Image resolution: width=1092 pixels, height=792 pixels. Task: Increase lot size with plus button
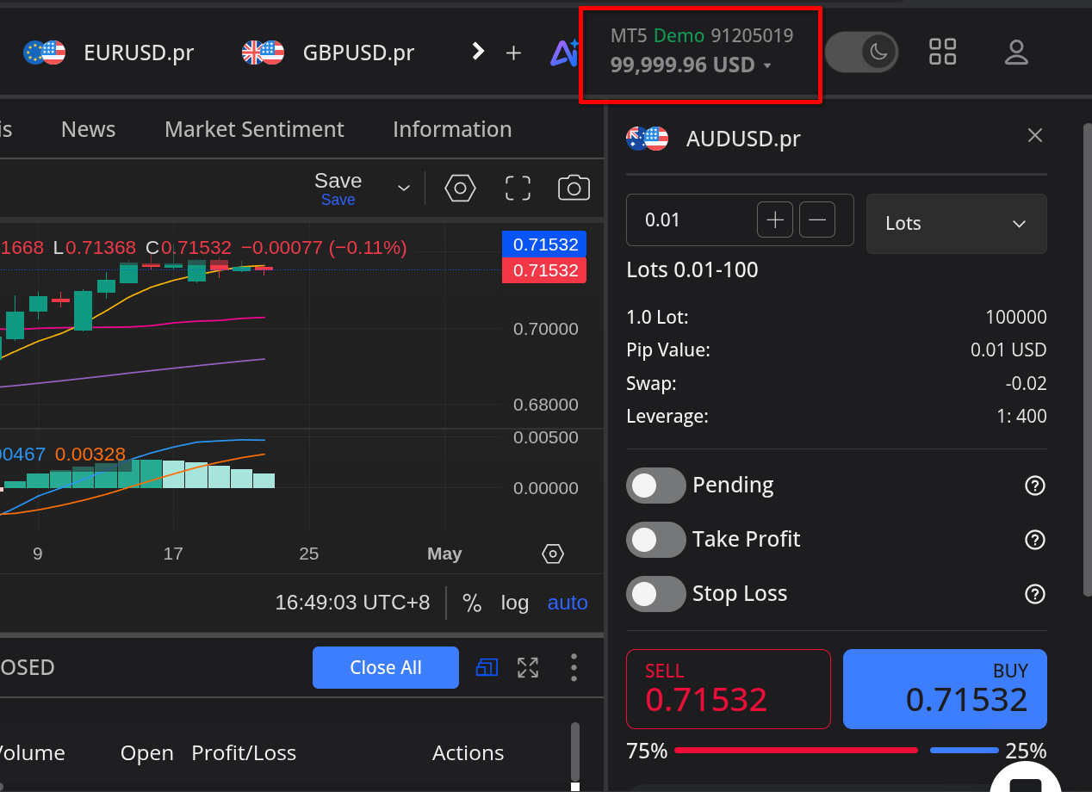coord(774,220)
